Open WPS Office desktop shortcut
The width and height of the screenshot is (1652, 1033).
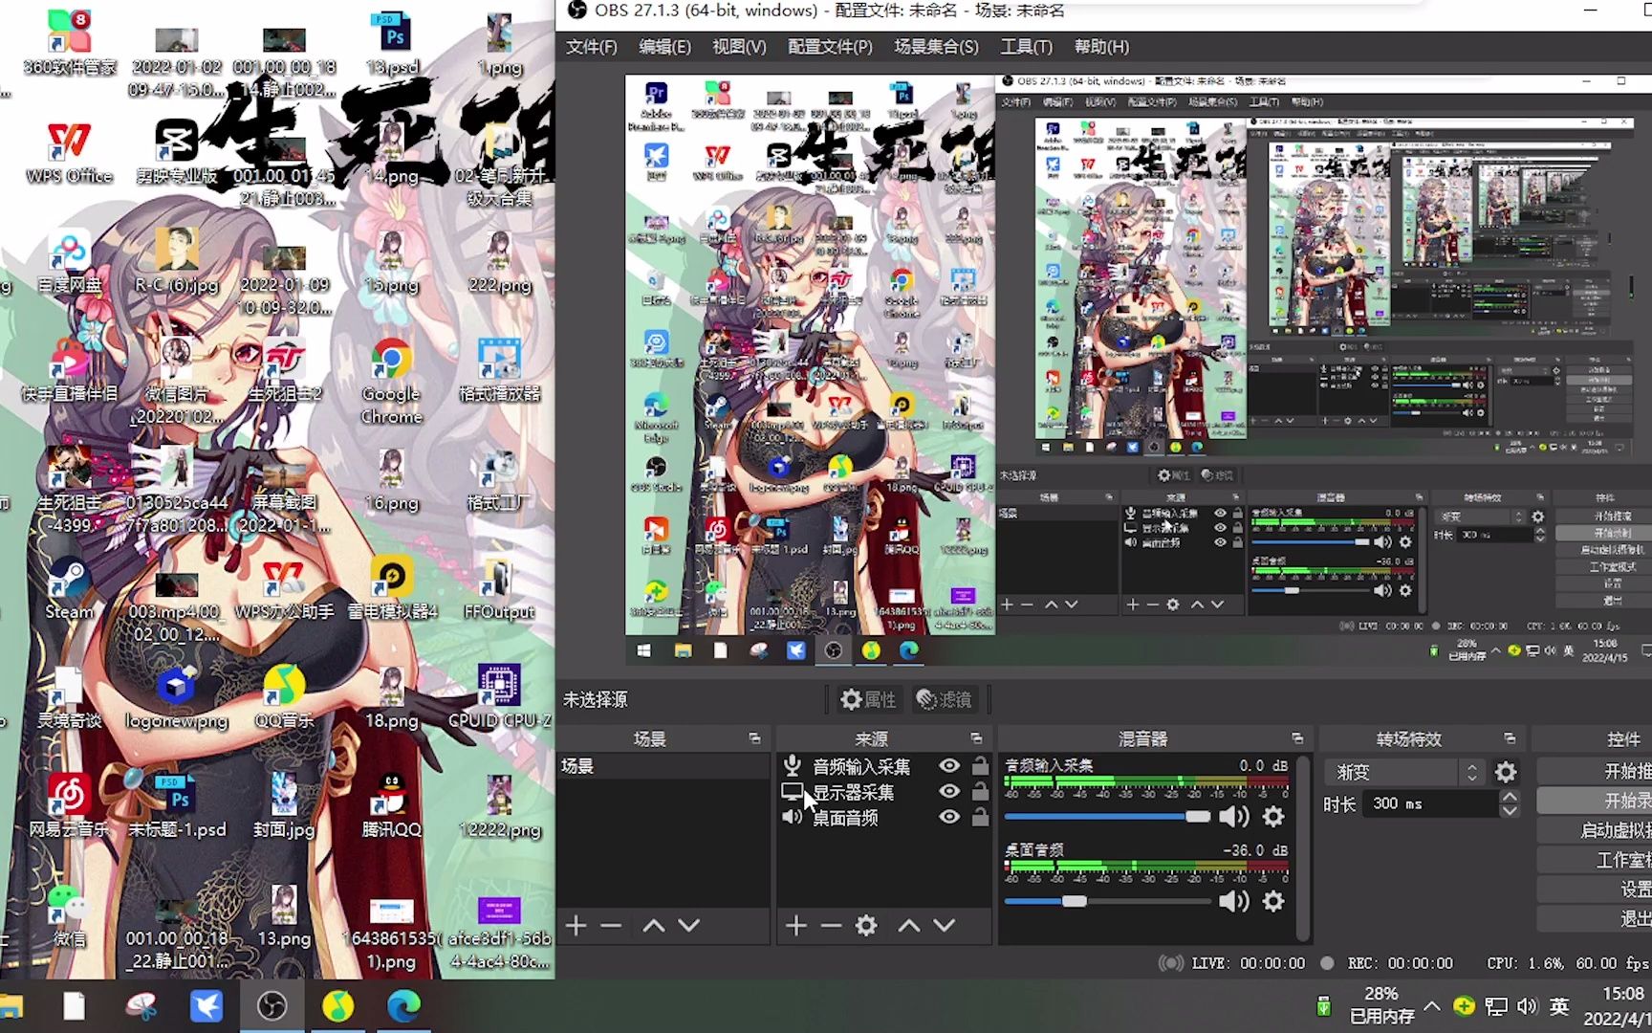(x=69, y=153)
